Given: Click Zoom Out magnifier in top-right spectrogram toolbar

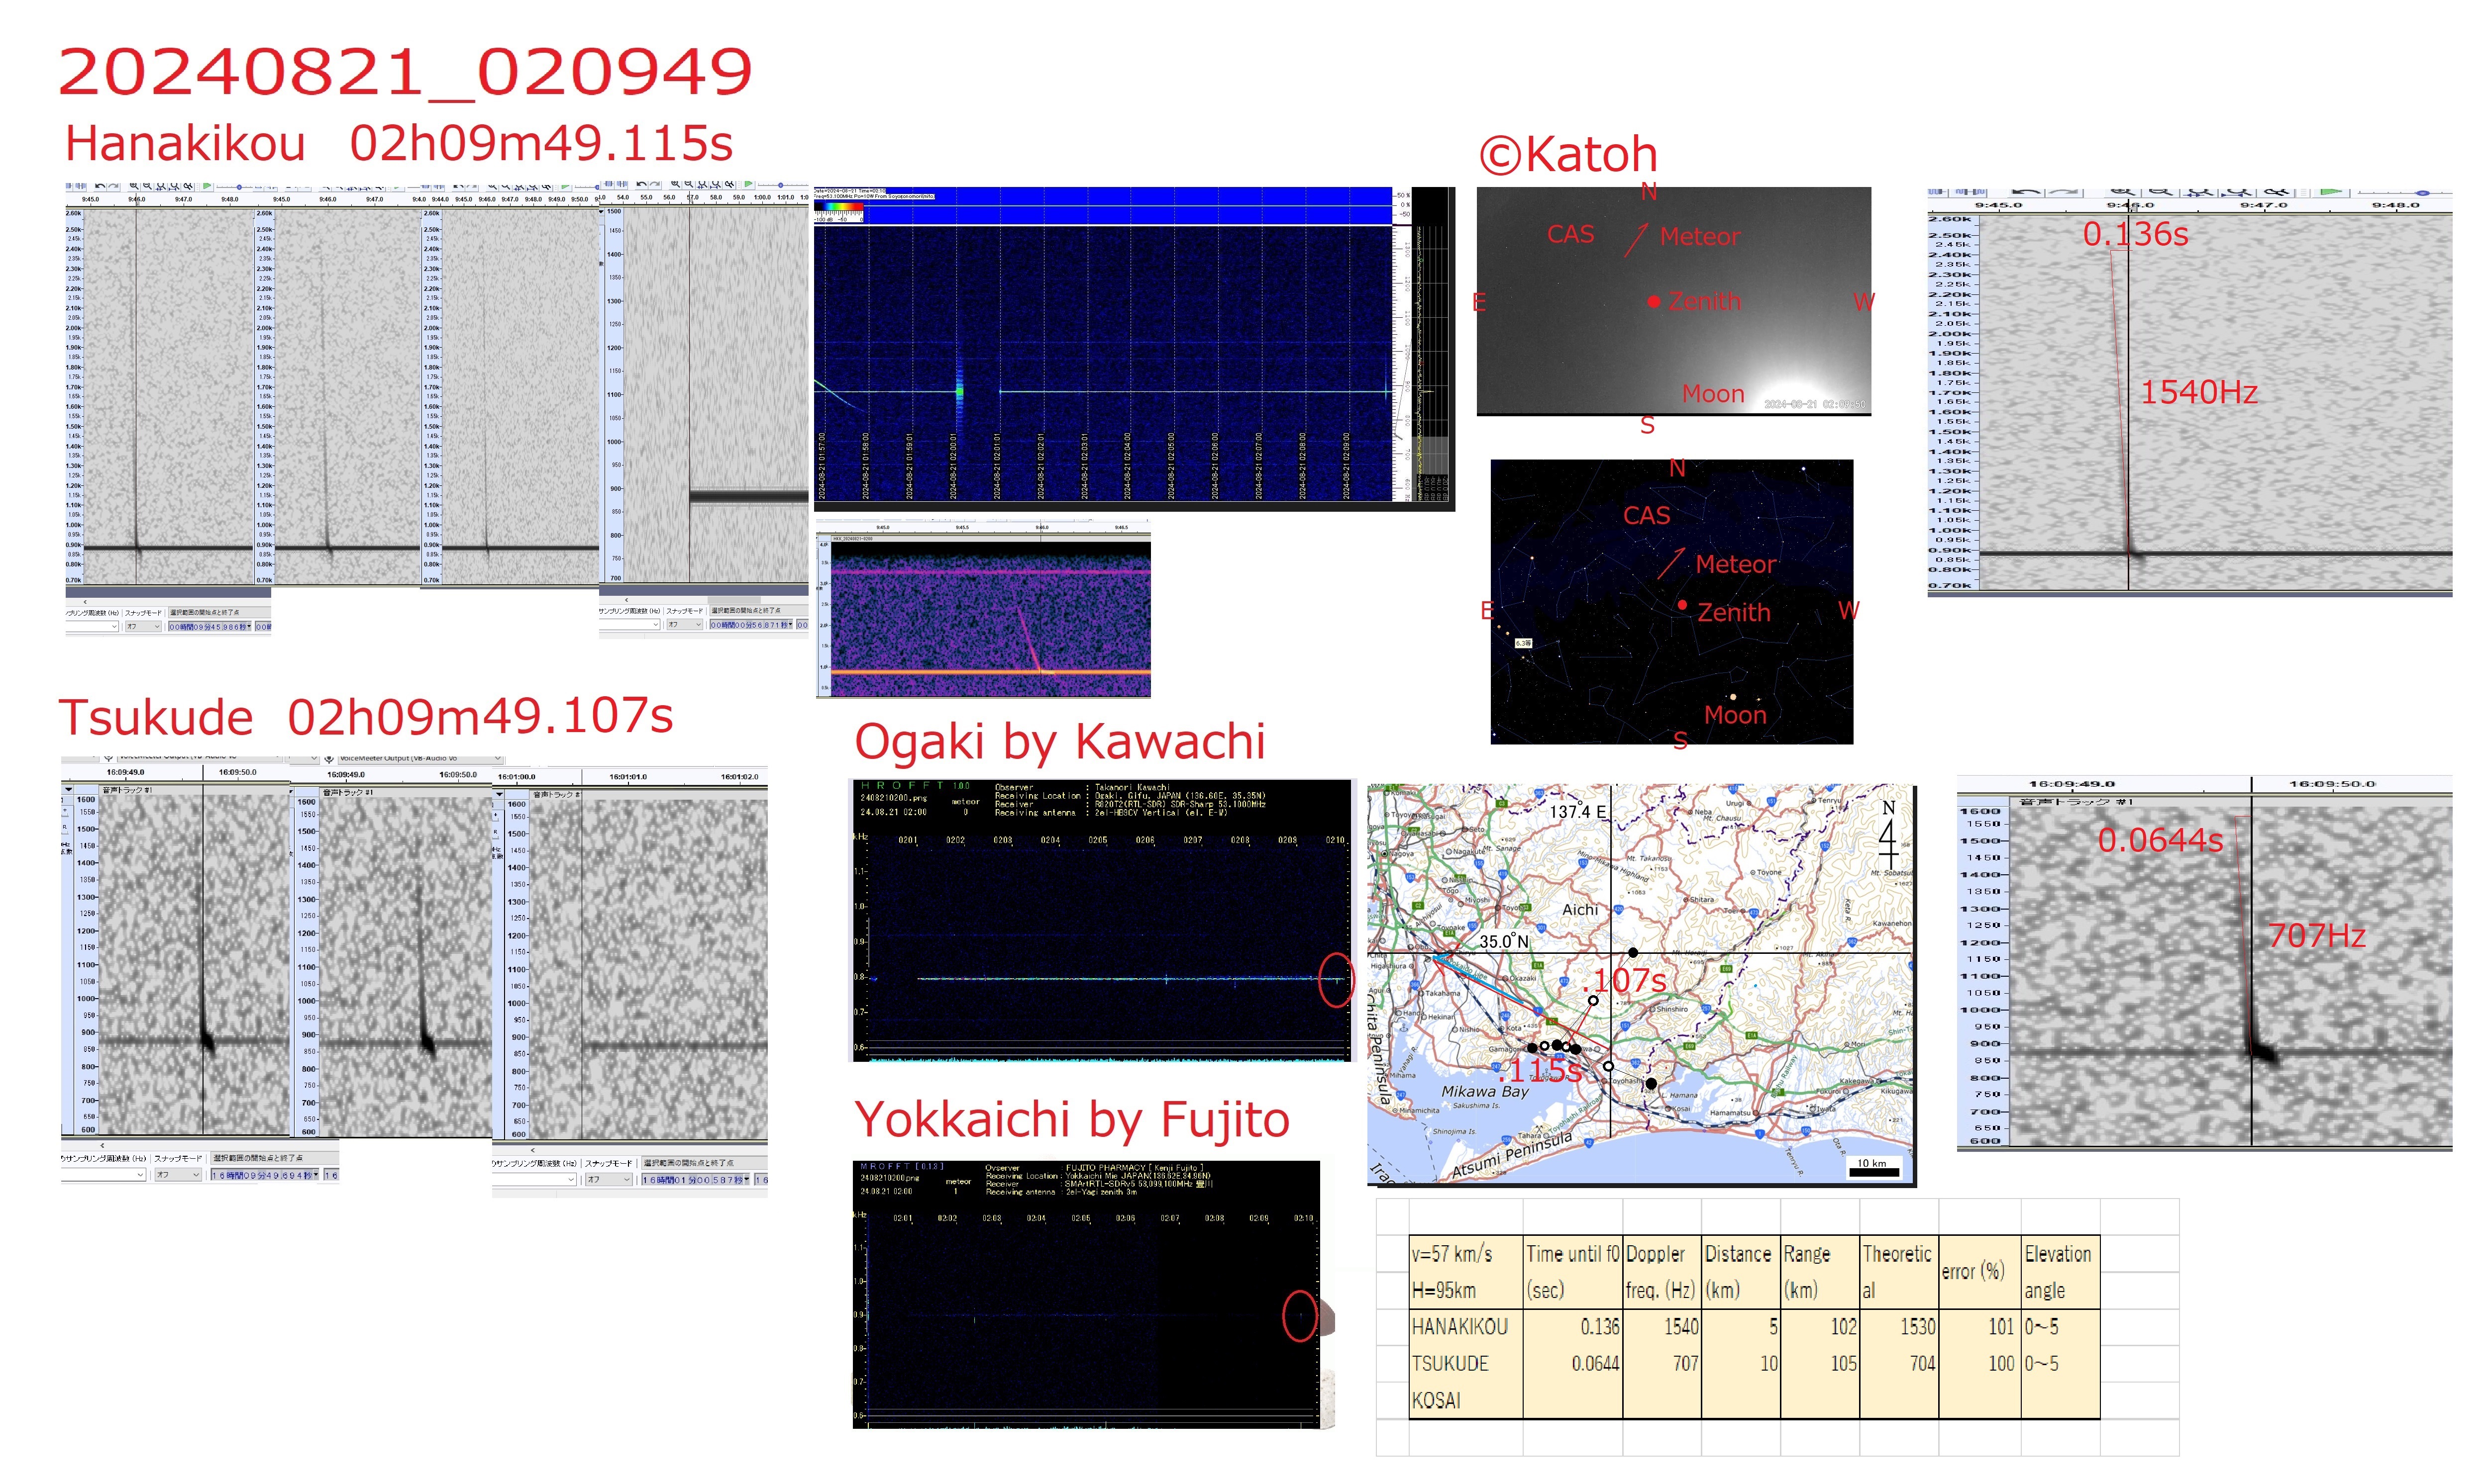Looking at the screenshot, I should coord(2161,192).
